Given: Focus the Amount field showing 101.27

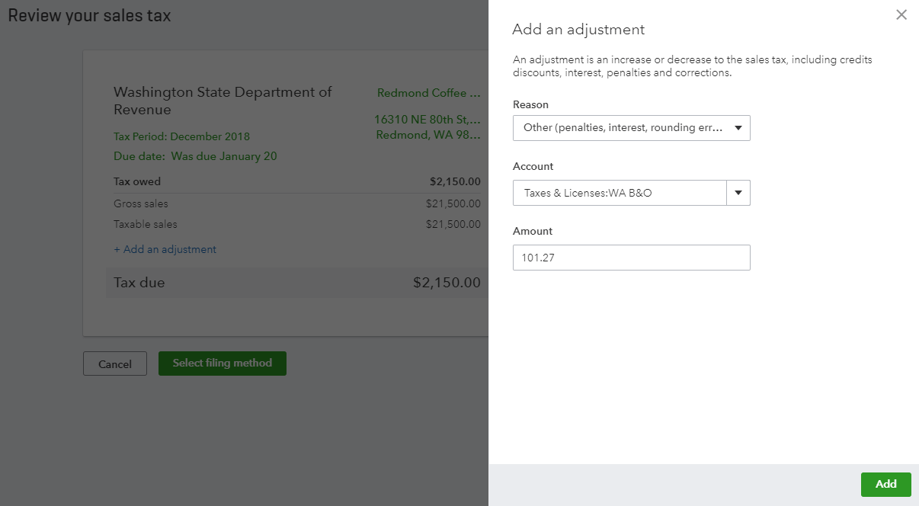Looking at the screenshot, I should point(631,258).
